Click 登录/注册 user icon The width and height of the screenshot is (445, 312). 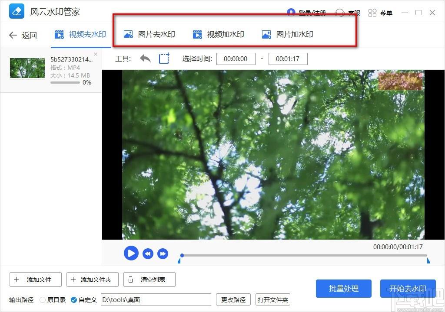(x=291, y=13)
